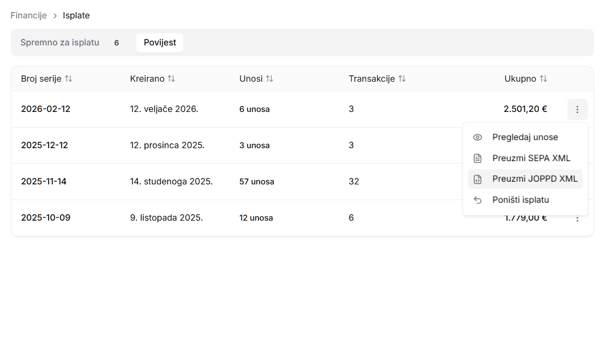607x345 pixels.
Task: Click the 6 unosa badge
Action: click(254, 109)
